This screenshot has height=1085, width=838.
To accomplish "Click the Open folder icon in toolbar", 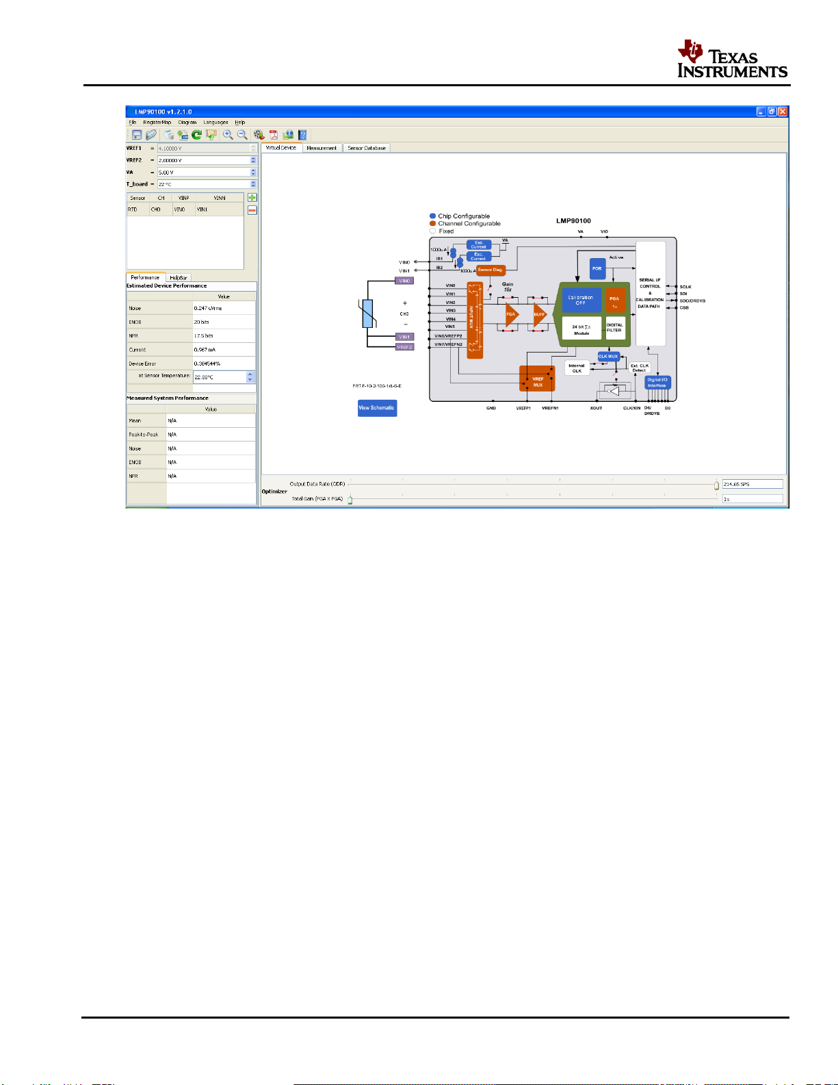I will (x=150, y=135).
